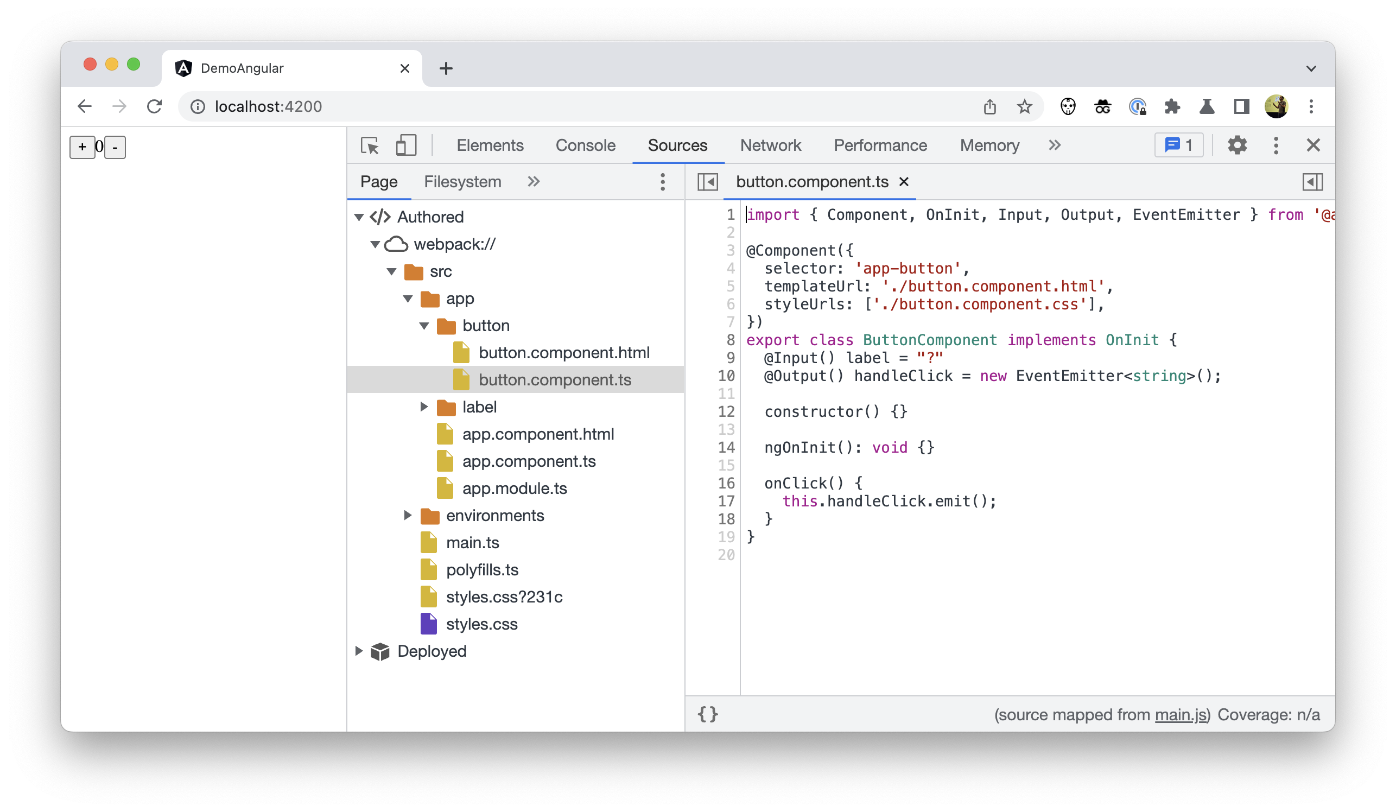Click the Page tab in Sources panel
The image size is (1396, 812).
(x=378, y=182)
